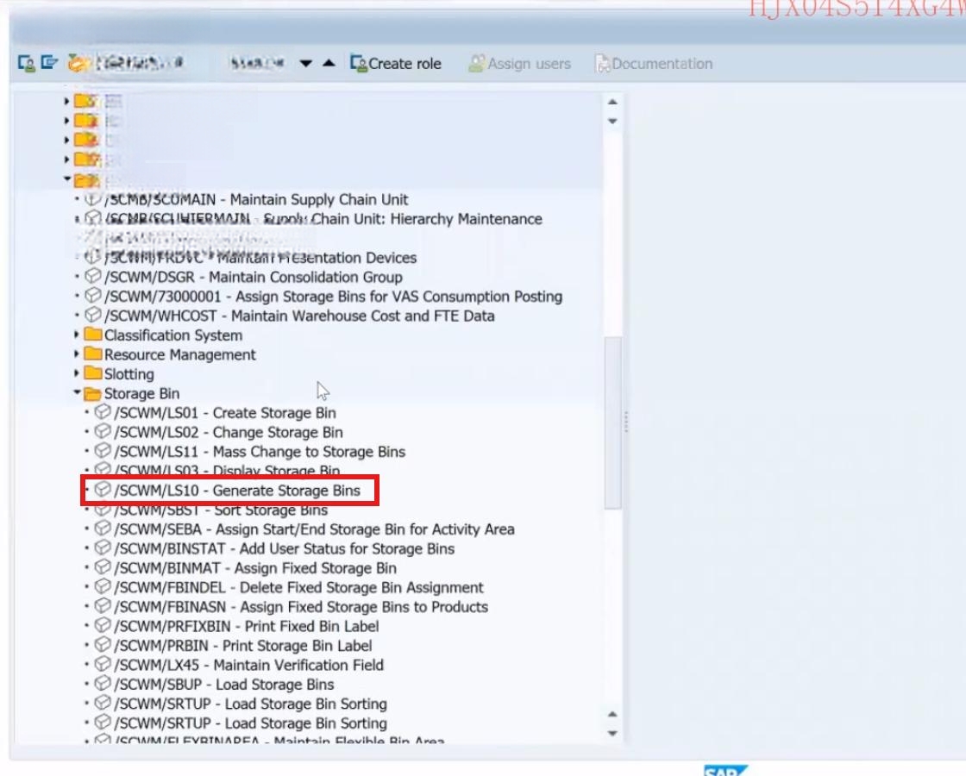Viewport: 966px width, 776px height.
Task: Click the Create role button
Action: pos(396,64)
